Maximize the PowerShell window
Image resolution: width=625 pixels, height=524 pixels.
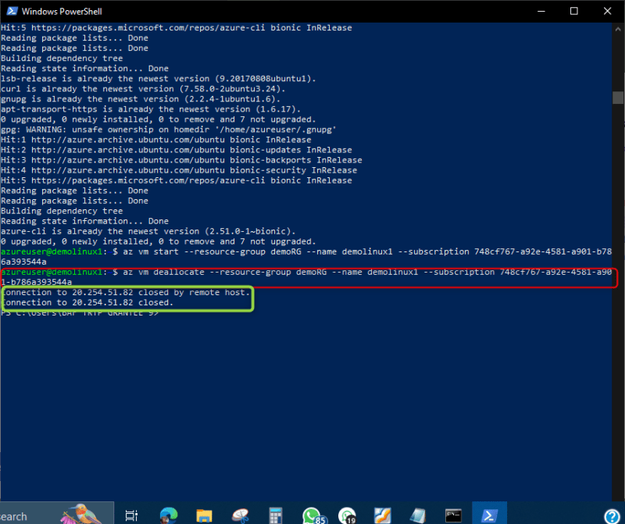point(574,11)
